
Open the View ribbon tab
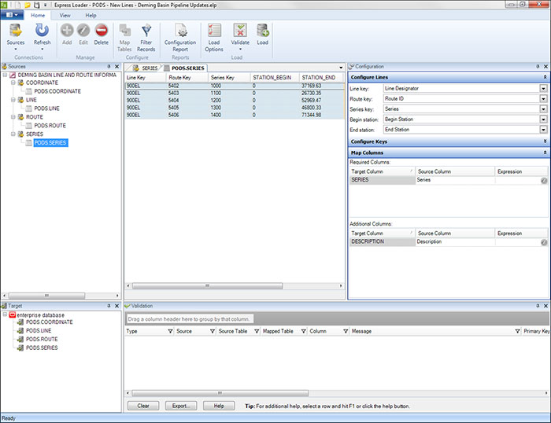[x=65, y=15]
